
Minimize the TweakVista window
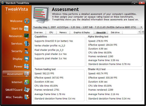(x=135, y=3)
